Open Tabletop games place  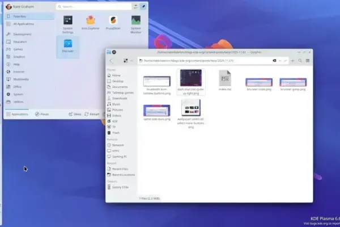[x=121, y=93]
